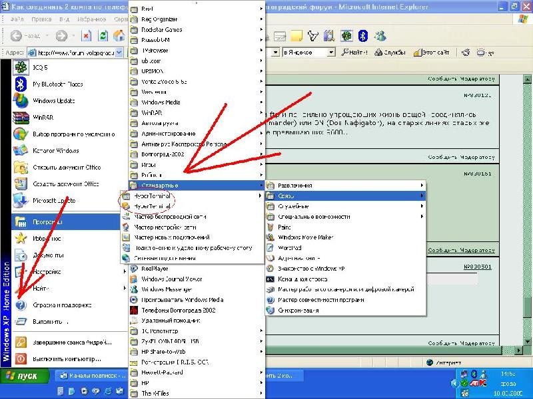
Task: Open the address bar URL dropdown
Action: click(x=119, y=53)
